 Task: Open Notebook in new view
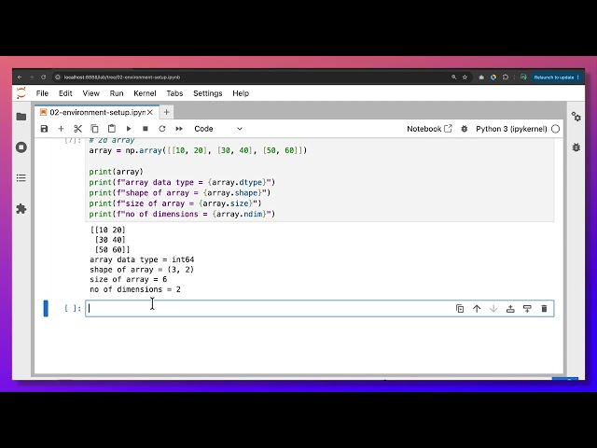[429, 129]
